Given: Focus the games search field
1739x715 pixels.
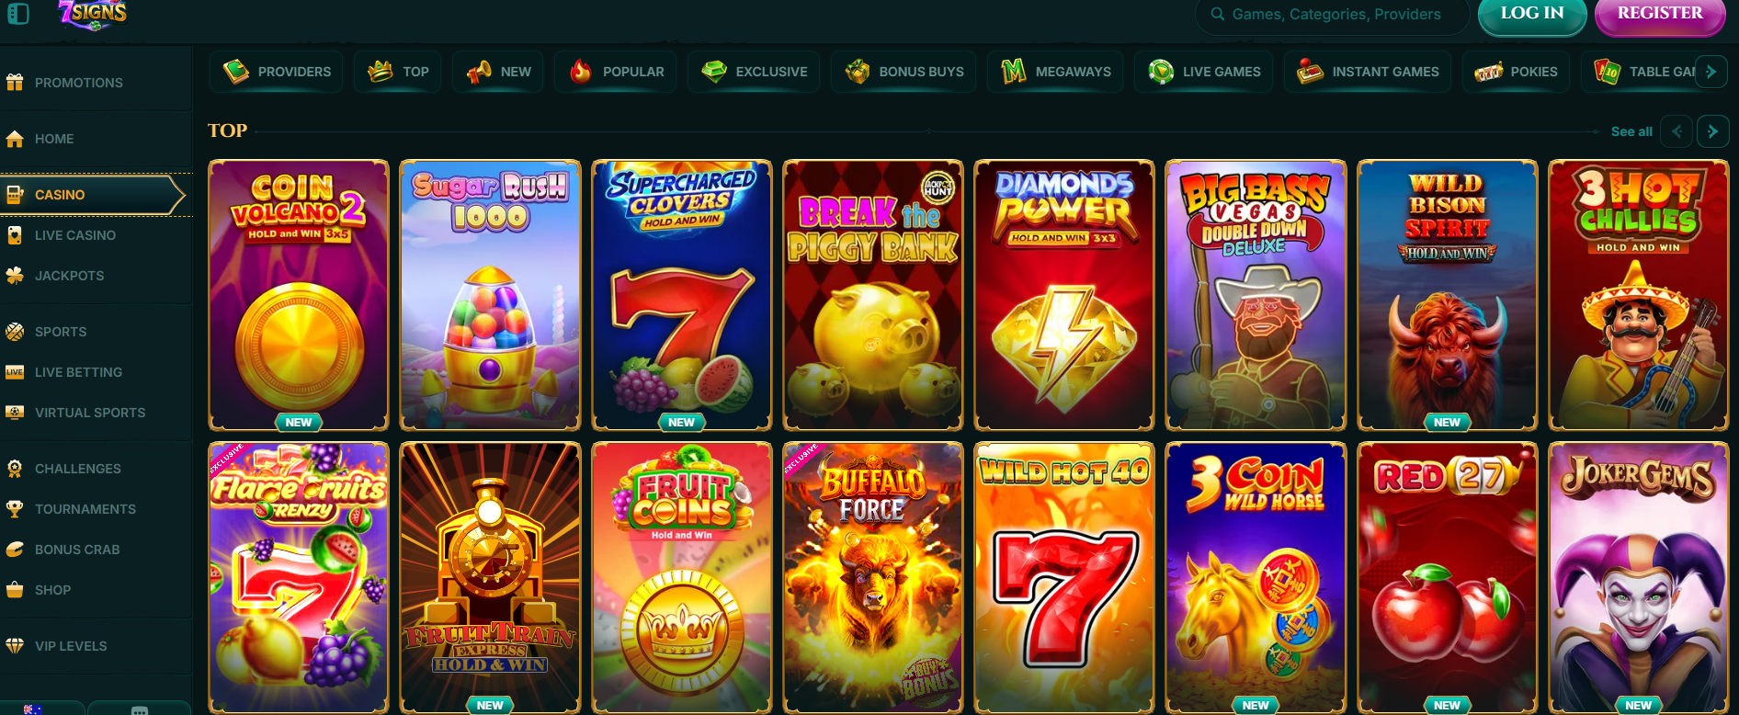Looking at the screenshot, I should [x=1331, y=15].
